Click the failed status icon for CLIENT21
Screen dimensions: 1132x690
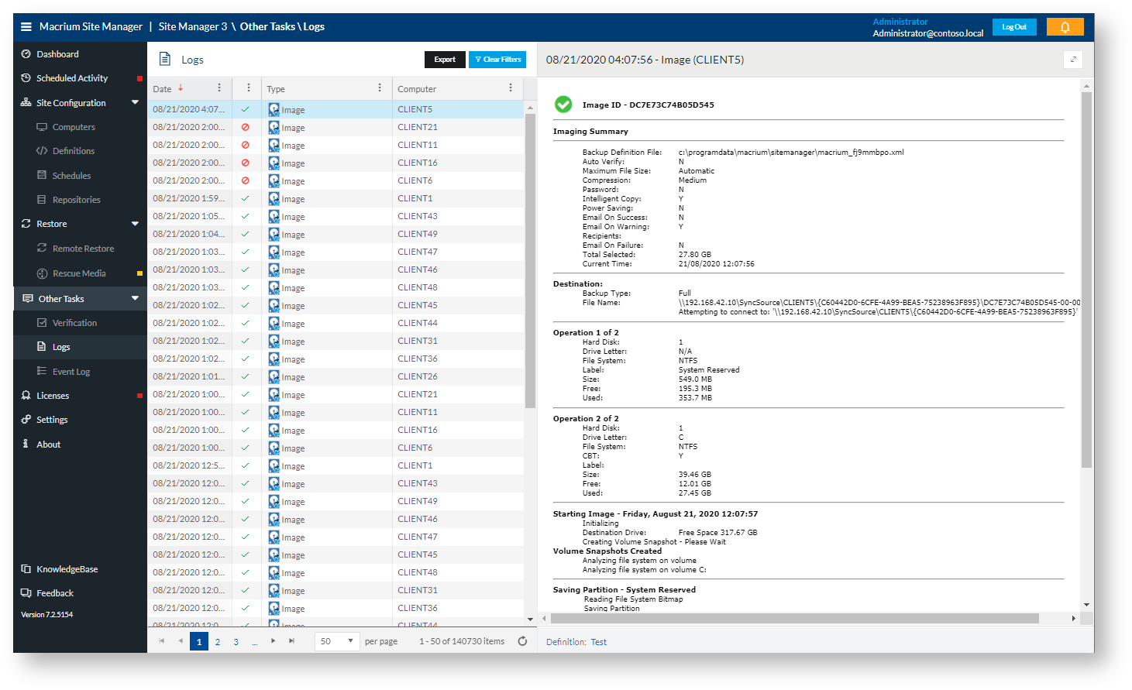[246, 127]
